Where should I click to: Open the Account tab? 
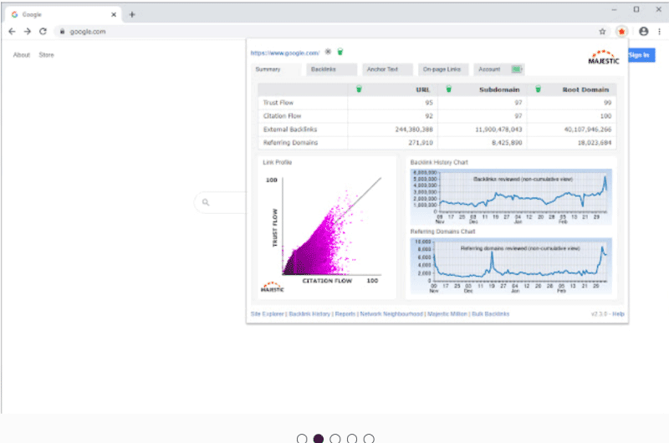click(x=498, y=69)
